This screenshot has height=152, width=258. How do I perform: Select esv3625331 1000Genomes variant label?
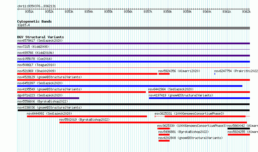coord(189,113)
